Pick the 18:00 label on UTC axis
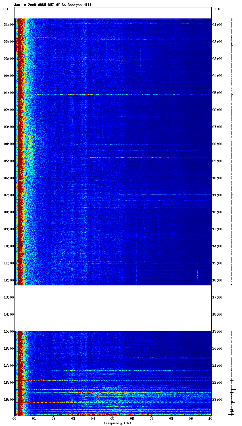242x426 pixels. [217, 314]
